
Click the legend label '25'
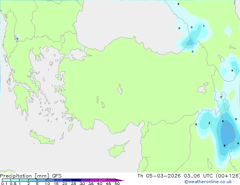pos(73,183)
